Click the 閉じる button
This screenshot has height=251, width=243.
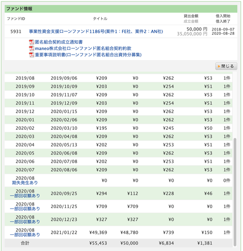pos(226,66)
